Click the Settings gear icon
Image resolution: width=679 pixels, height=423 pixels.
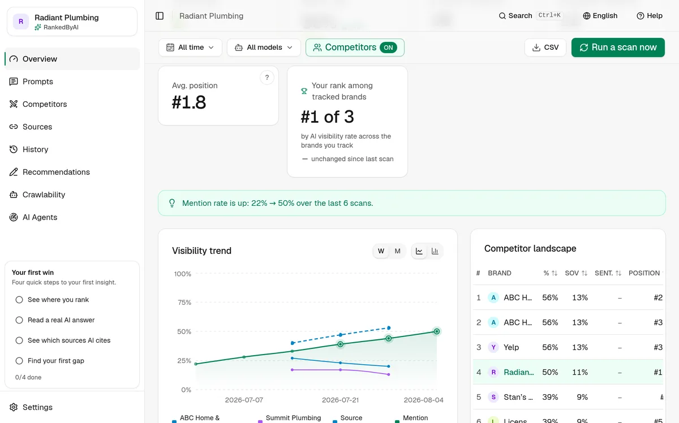click(14, 407)
